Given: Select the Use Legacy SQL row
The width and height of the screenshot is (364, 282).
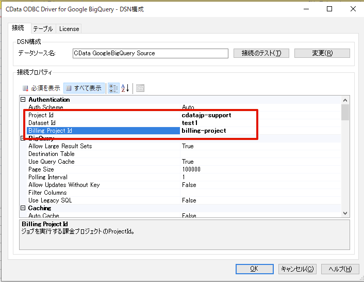Looking at the screenshot, I should (184, 200).
